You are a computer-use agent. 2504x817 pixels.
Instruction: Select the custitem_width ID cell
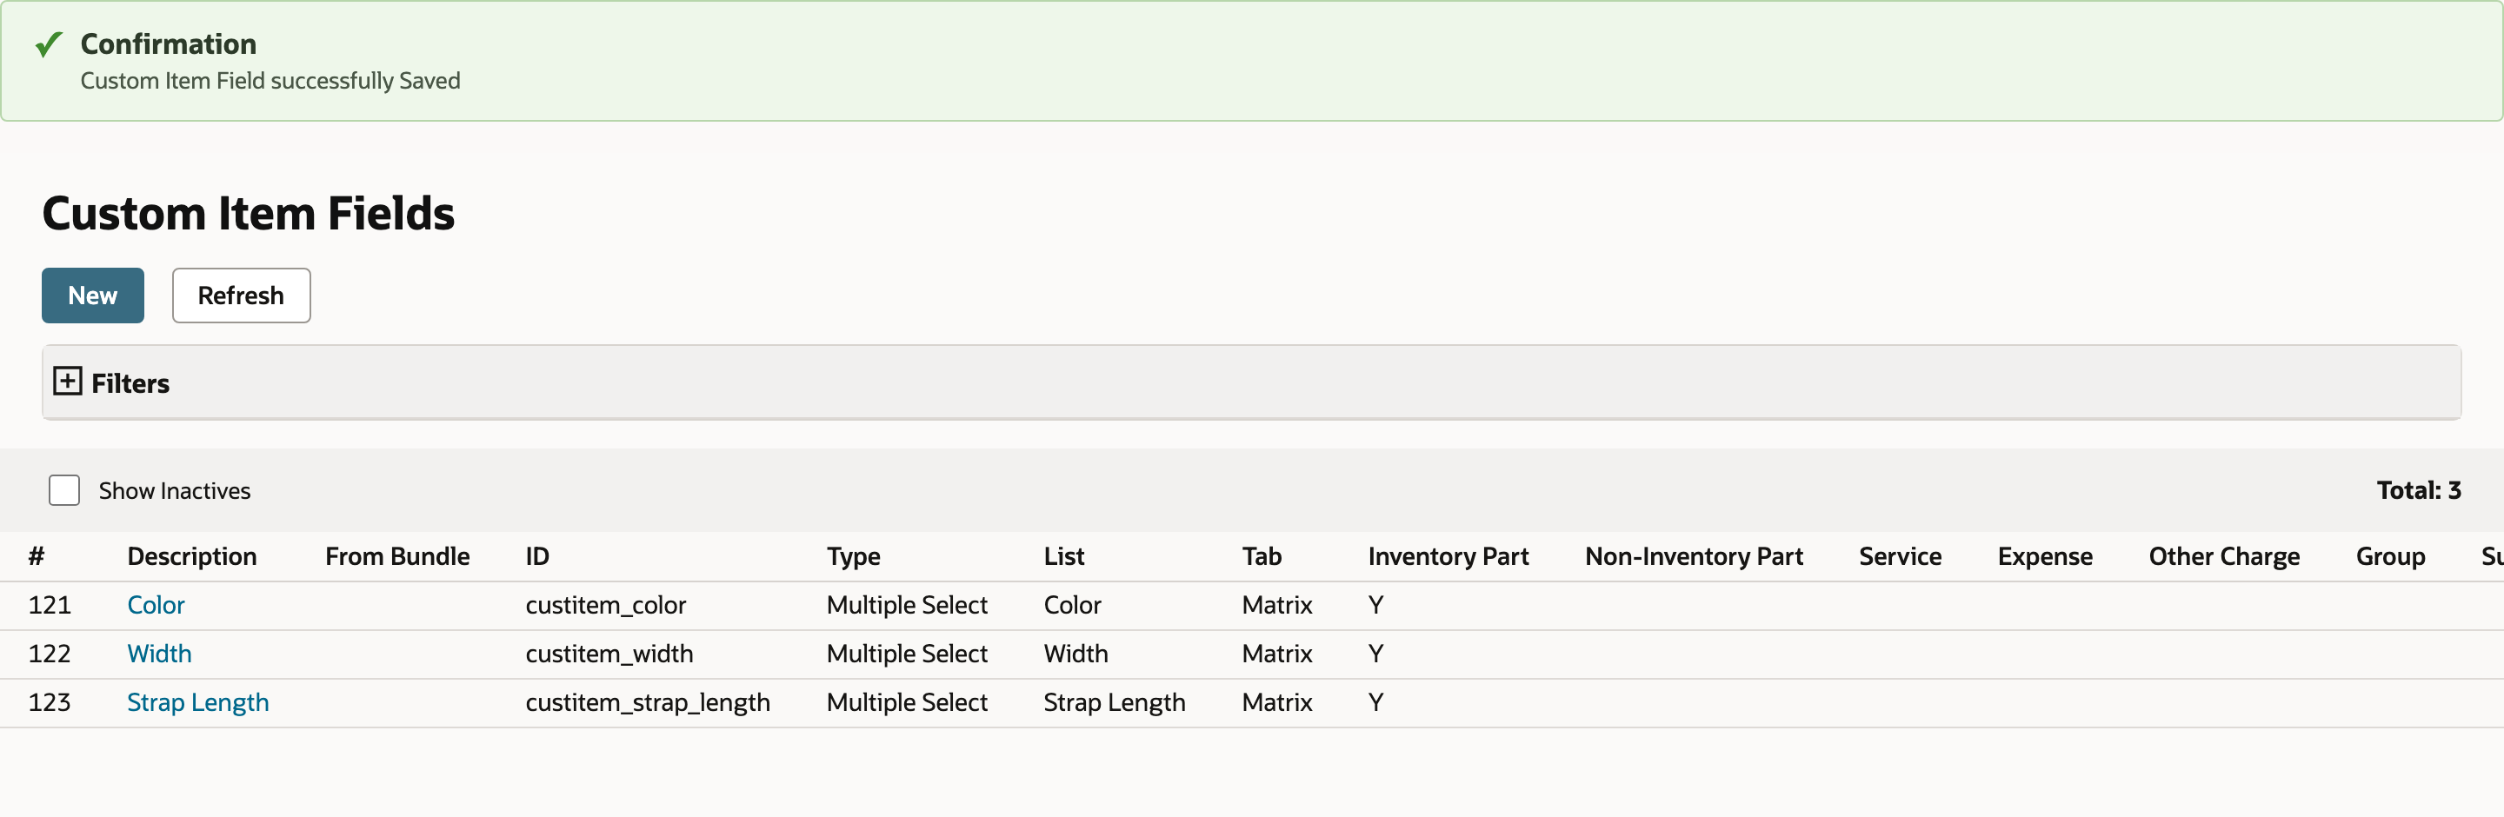click(609, 654)
